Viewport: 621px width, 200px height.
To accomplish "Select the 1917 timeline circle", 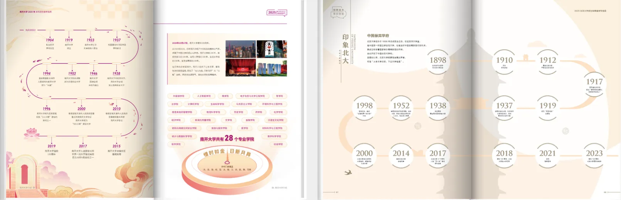I will [x=594, y=85].
